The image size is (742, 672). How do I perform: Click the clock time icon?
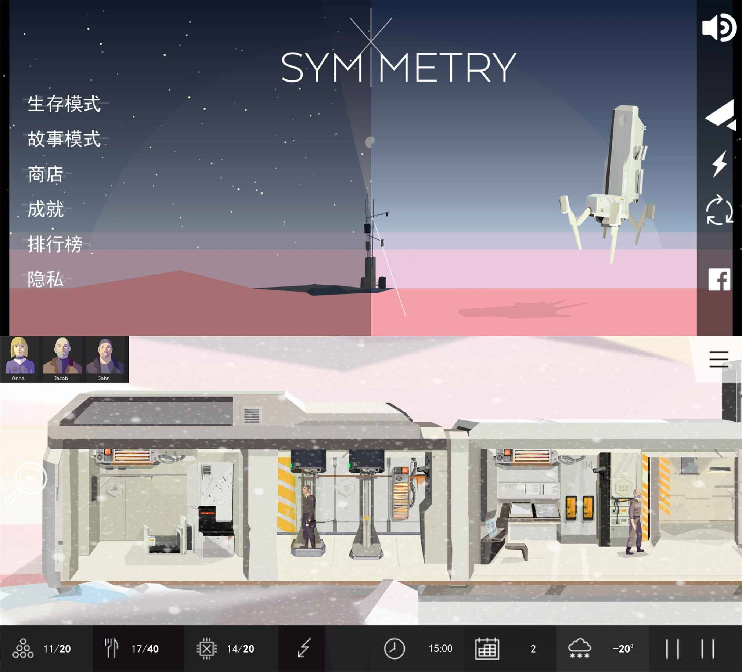395,648
